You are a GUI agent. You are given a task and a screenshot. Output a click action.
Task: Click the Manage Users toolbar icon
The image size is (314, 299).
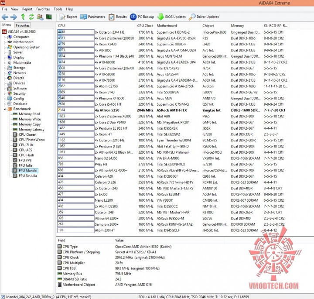point(40,17)
